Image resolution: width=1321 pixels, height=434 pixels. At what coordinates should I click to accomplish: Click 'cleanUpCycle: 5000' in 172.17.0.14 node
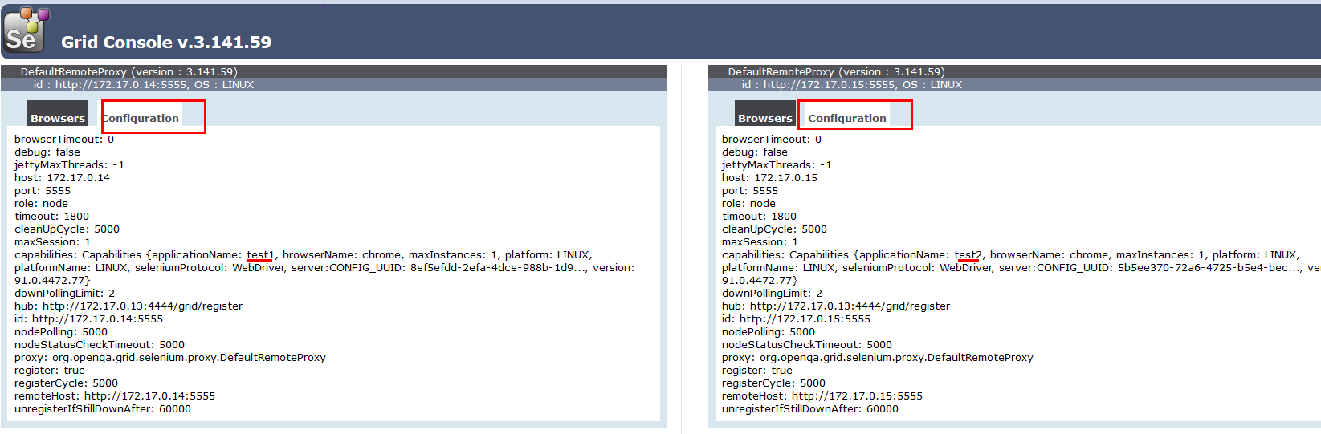pyautogui.click(x=67, y=229)
